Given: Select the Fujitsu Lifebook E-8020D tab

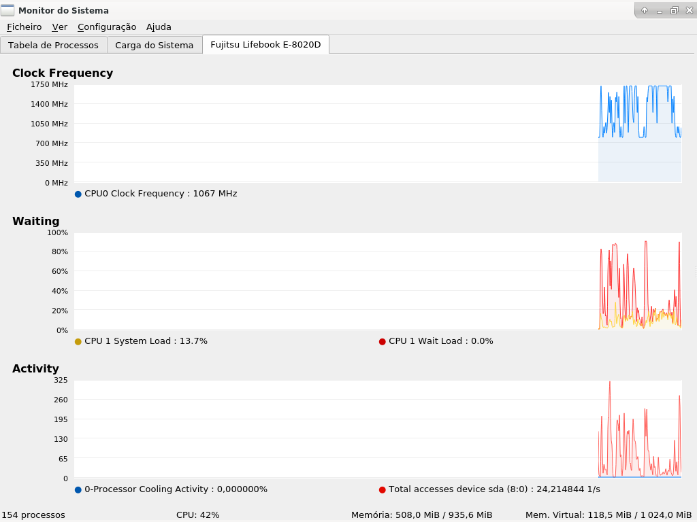Looking at the screenshot, I should pyautogui.click(x=265, y=44).
